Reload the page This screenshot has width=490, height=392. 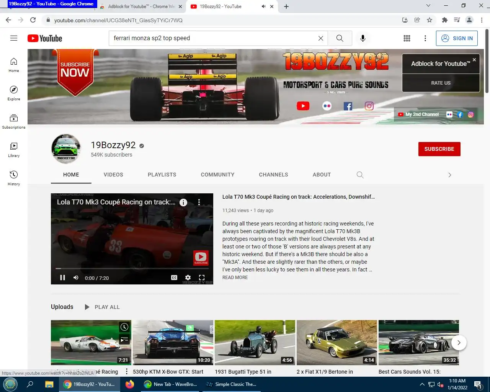click(x=33, y=20)
